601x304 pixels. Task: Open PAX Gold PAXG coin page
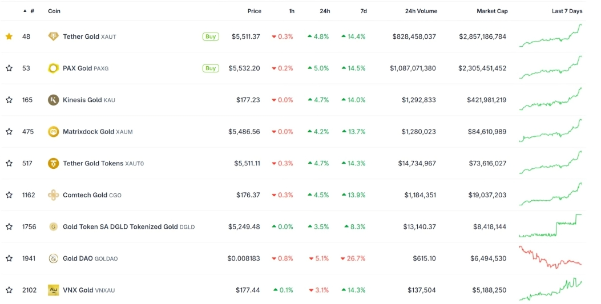(86, 68)
